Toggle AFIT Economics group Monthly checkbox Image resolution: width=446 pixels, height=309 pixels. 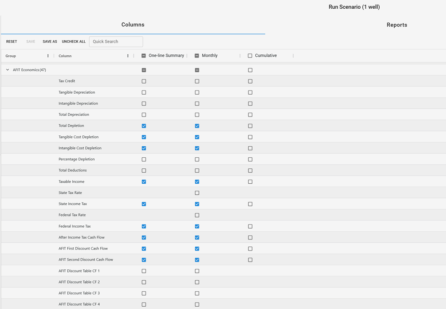click(x=197, y=70)
